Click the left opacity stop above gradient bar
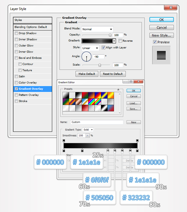This screenshot has height=212, width=187. click(64, 141)
